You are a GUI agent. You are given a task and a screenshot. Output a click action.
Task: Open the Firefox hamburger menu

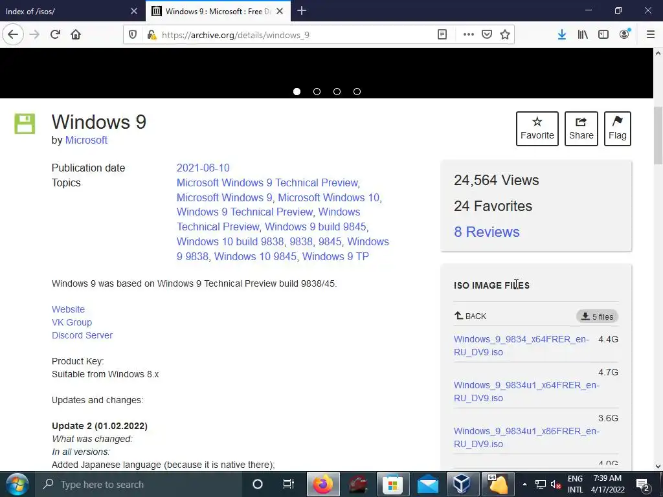tap(651, 35)
